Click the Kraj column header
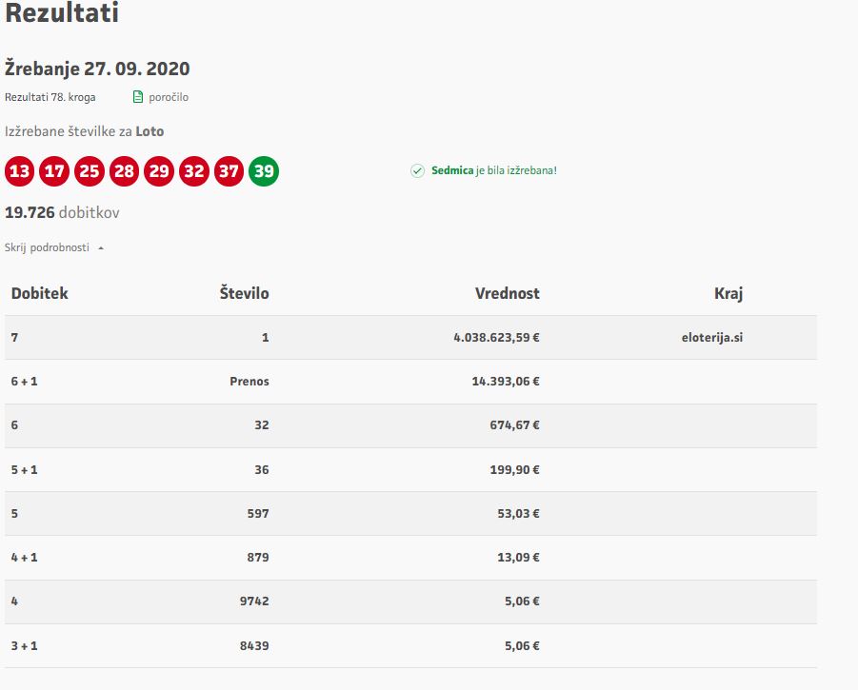The image size is (858, 690). pyautogui.click(x=728, y=293)
